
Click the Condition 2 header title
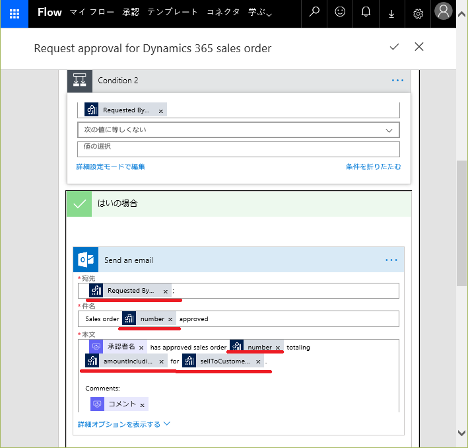(118, 81)
